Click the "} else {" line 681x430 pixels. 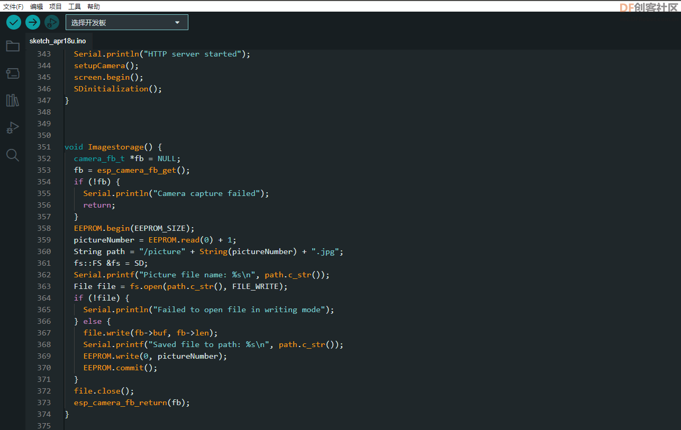coord(92,321)
